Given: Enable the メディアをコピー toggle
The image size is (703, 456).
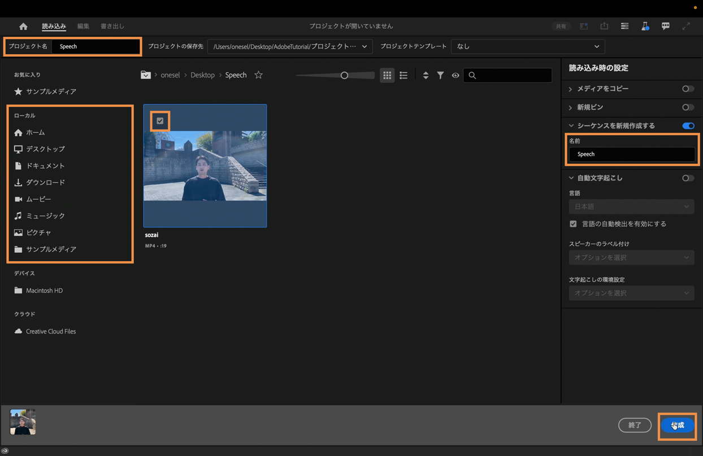Looking at the screenshot, I should [x=687, y=89].
